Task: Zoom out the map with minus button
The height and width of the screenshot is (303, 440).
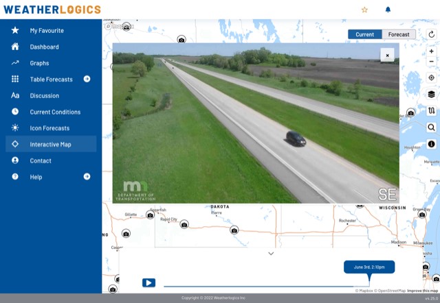Action: (x=432, y=61)
